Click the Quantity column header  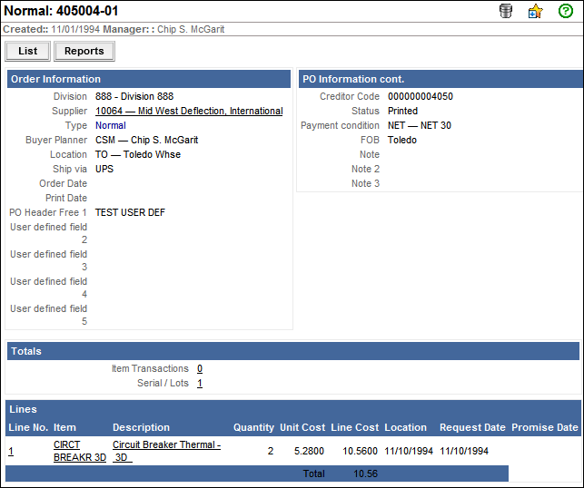tap(252, 427)
